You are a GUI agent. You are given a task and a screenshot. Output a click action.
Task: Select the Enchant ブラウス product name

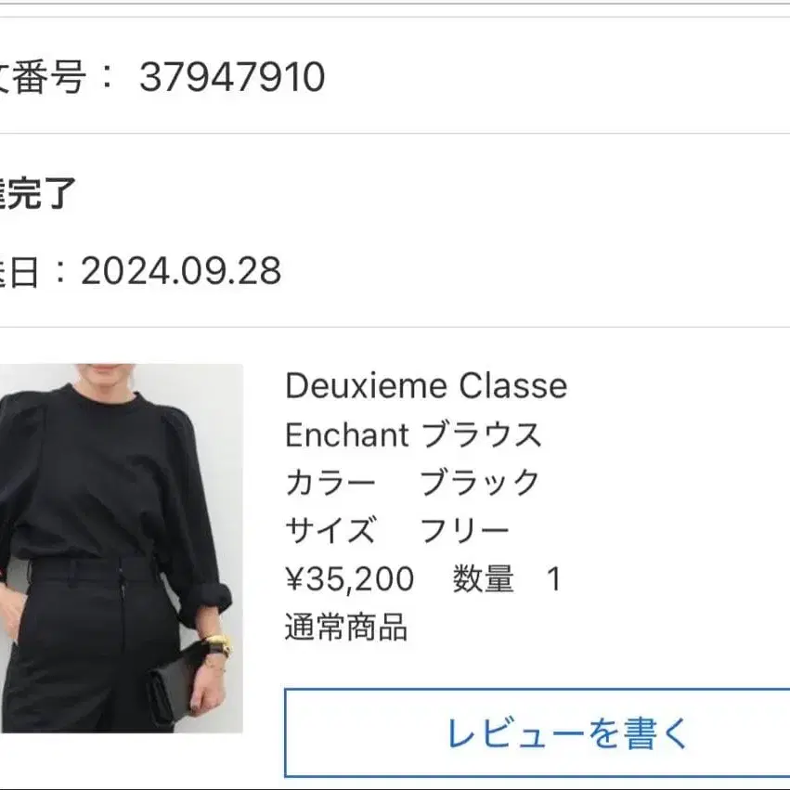click(413, 434)
